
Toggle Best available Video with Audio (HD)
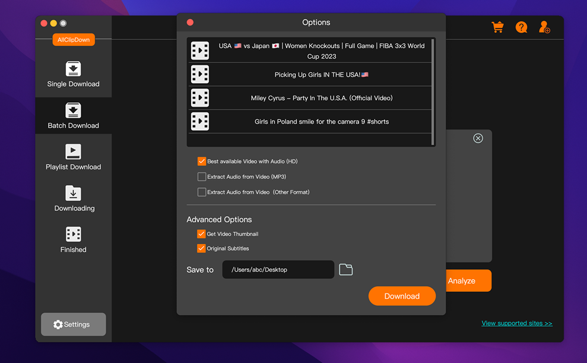click(x=202, y=161)
